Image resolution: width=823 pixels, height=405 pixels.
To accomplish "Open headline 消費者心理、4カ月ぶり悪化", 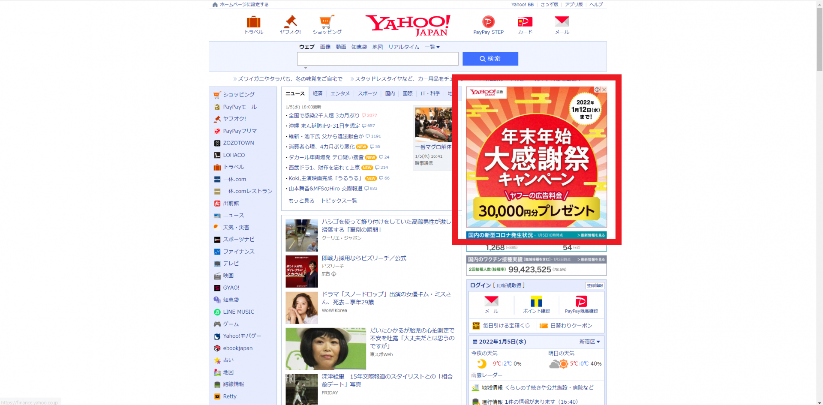I will click(x=321, y=147).
